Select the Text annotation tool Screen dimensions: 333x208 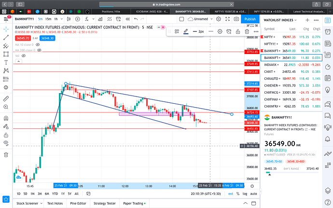[x=6, y=62]
